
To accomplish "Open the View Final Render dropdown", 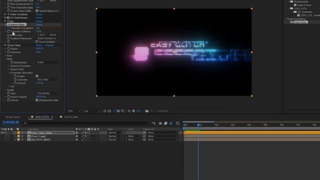I will coord(48,93).
